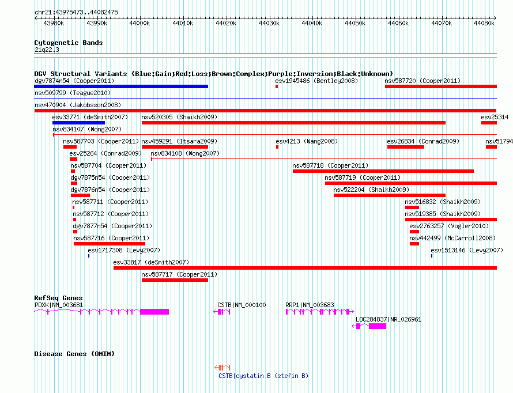
Task: Select esv4213 (Wang2008) variant label
Action: coord(307,141)
